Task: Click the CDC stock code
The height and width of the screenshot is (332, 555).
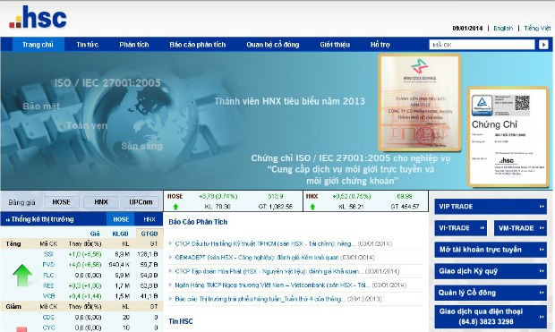Action: (48, 318)
